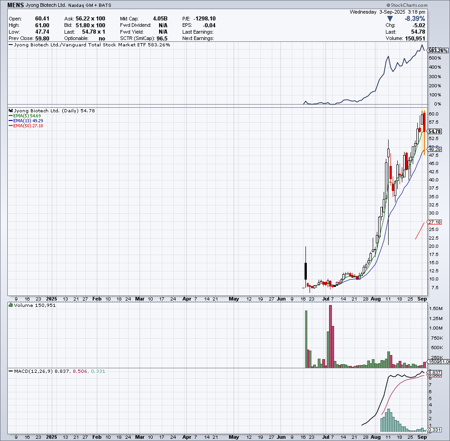Screen dimensions: 450x441
Task: Click the Bid quote 51.80 x 100
Action: click(x=90, y=25)
